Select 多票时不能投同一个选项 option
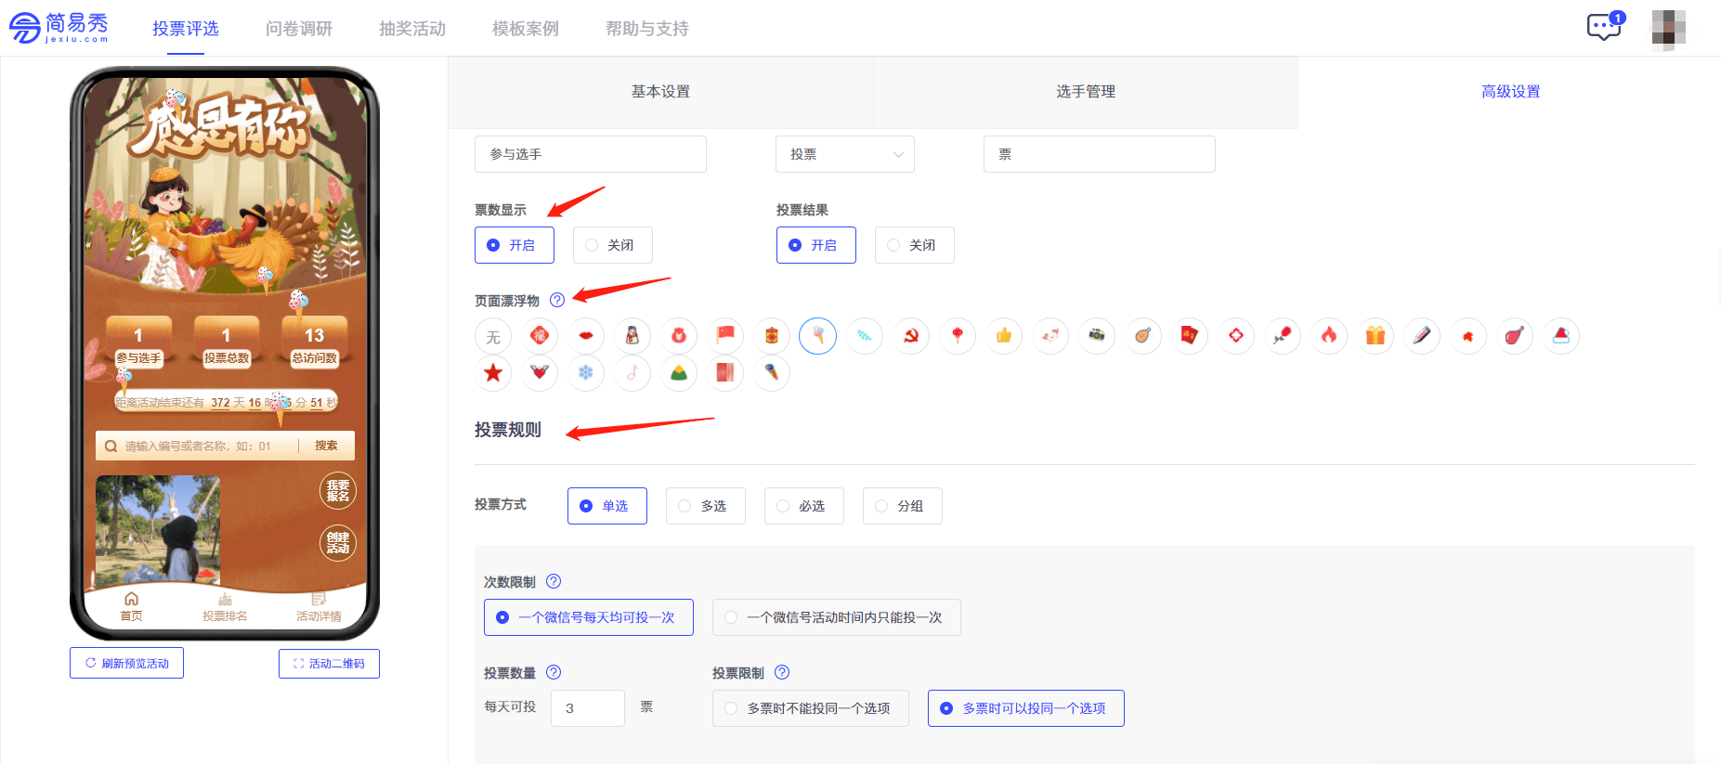This screenshot has width=1721, height=764. (811, 708)
